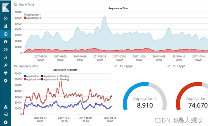Open Management gear icon
Image resolution: width=208 pixels, height=126 pixels.
(x=5, y=81)
